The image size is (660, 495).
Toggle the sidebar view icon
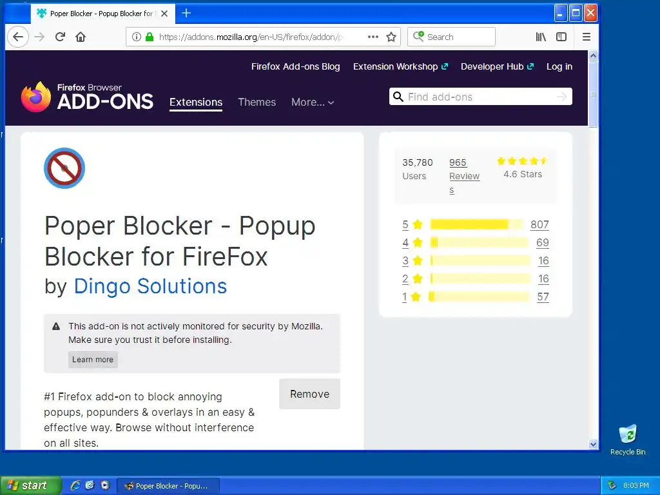tap(561, 37)
